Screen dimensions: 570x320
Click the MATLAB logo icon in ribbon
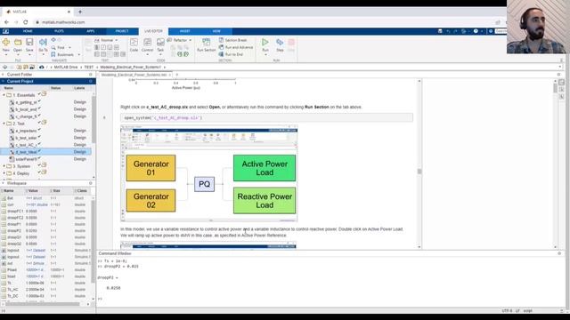point(6,31)
